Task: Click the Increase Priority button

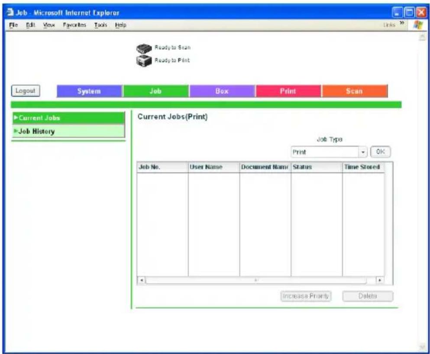Action: [x=306, y=296]
